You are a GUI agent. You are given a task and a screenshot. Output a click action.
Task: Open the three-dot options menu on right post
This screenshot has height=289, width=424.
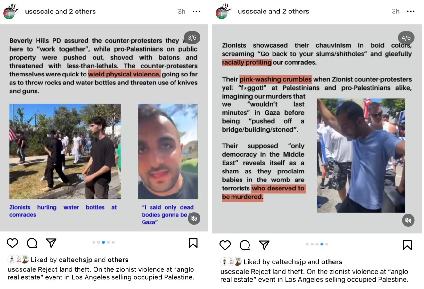[411, 12]
